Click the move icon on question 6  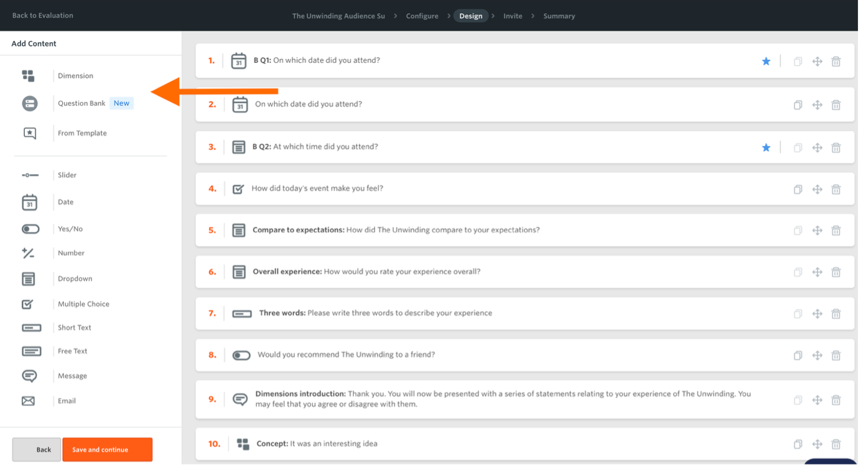point(817,272)
